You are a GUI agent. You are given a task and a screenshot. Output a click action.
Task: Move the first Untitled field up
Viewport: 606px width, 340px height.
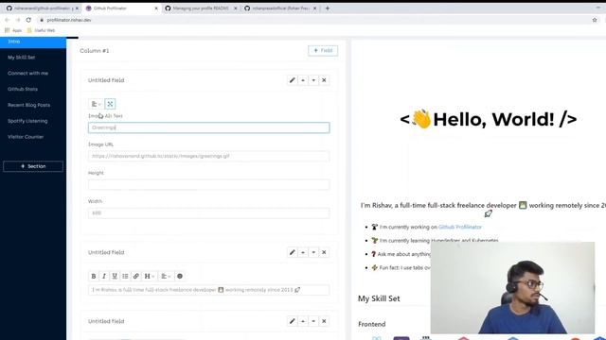coord(303,80)
